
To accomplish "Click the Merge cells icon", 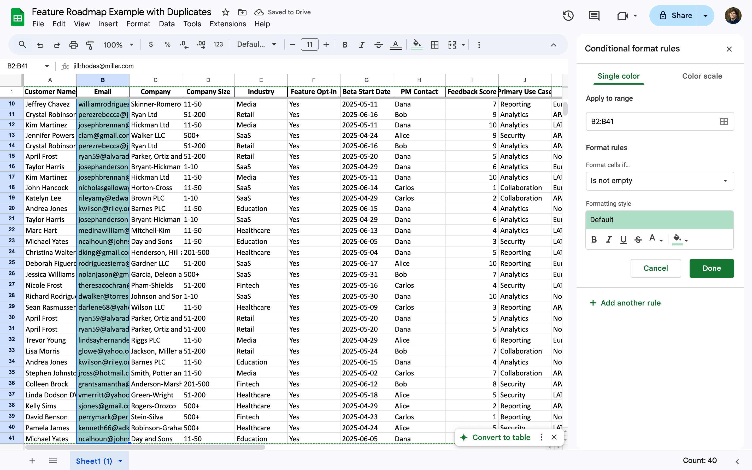I will (452, 45).
